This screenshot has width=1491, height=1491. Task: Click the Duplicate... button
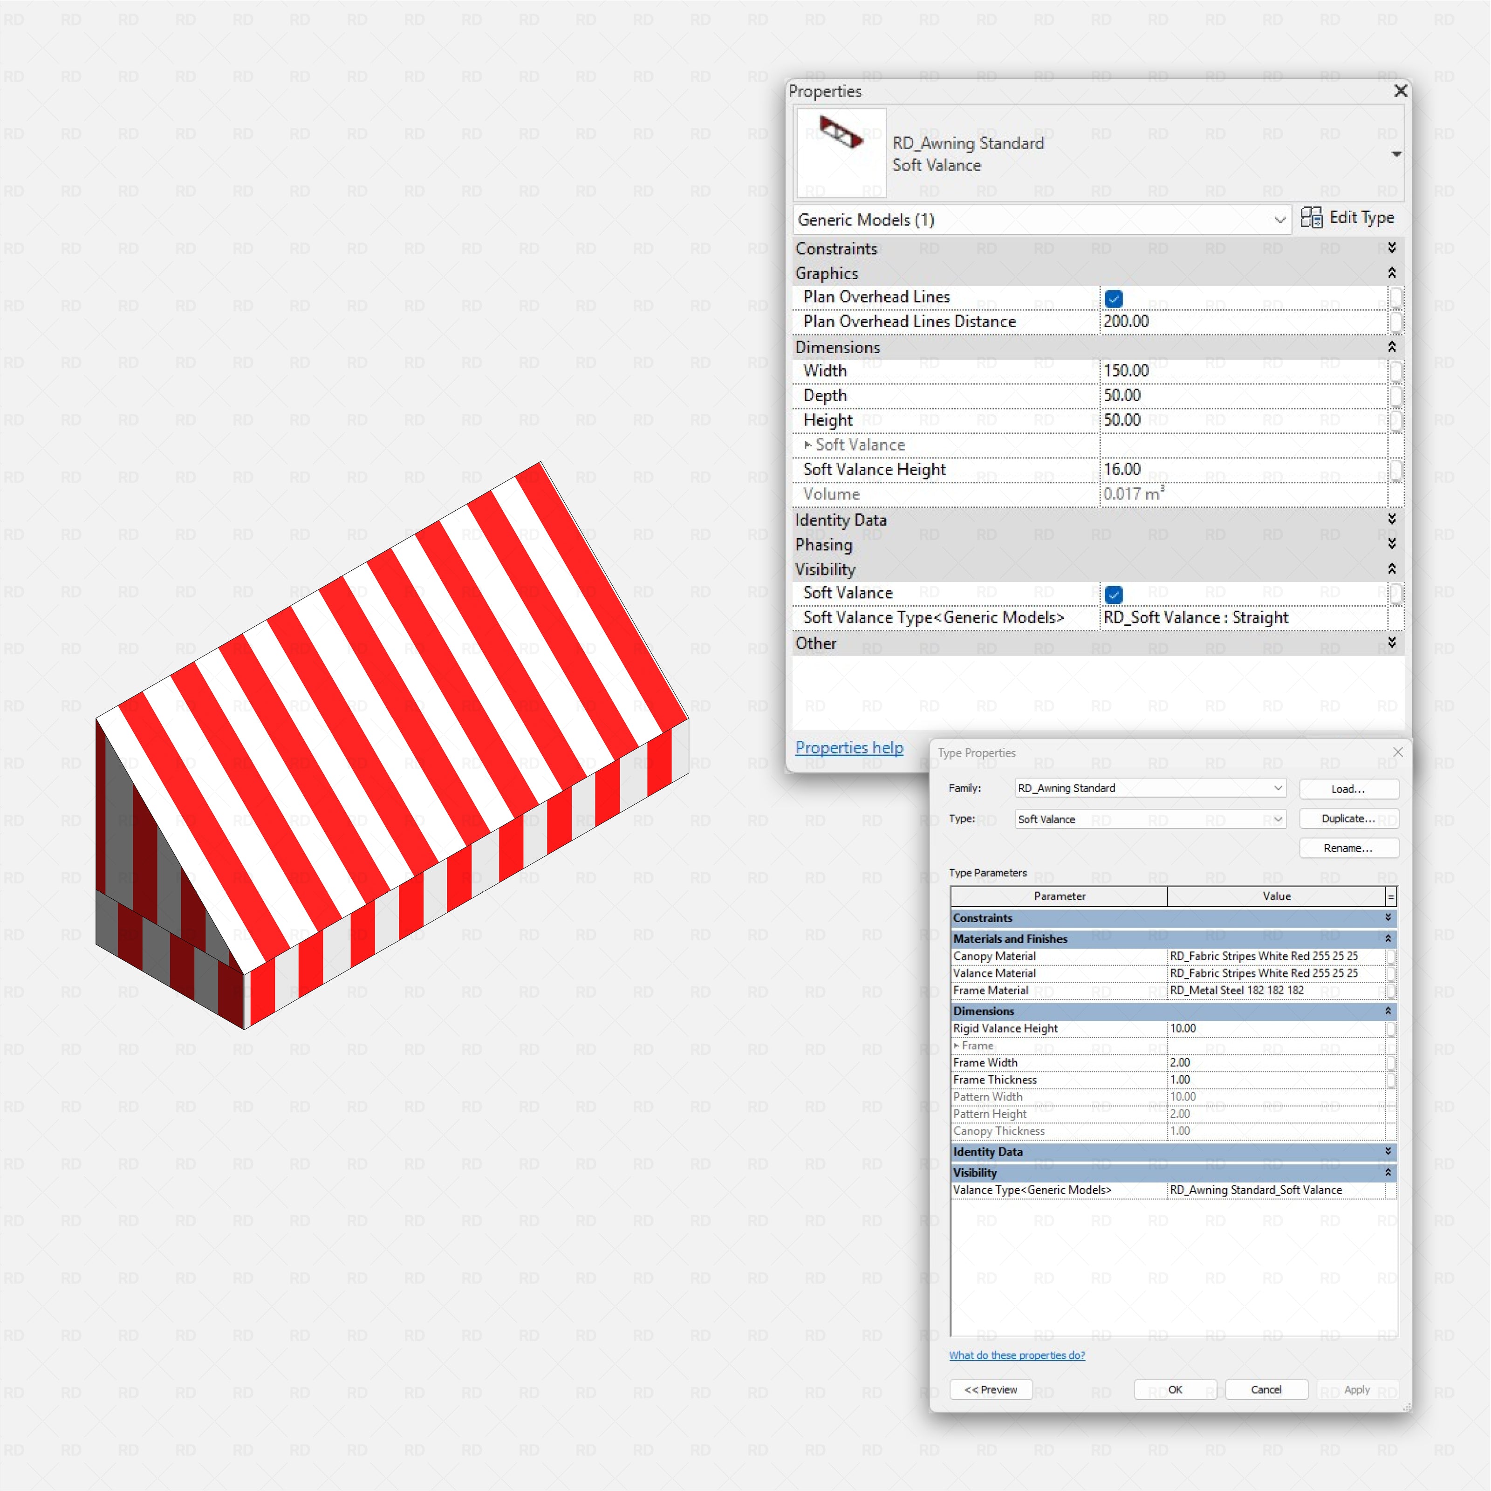(x=1349, y=819)
